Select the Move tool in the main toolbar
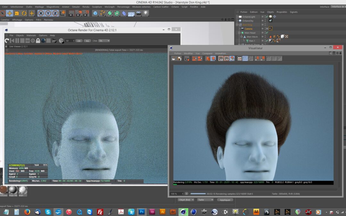This screenshot has height=216, width=346. click(10, 13)
